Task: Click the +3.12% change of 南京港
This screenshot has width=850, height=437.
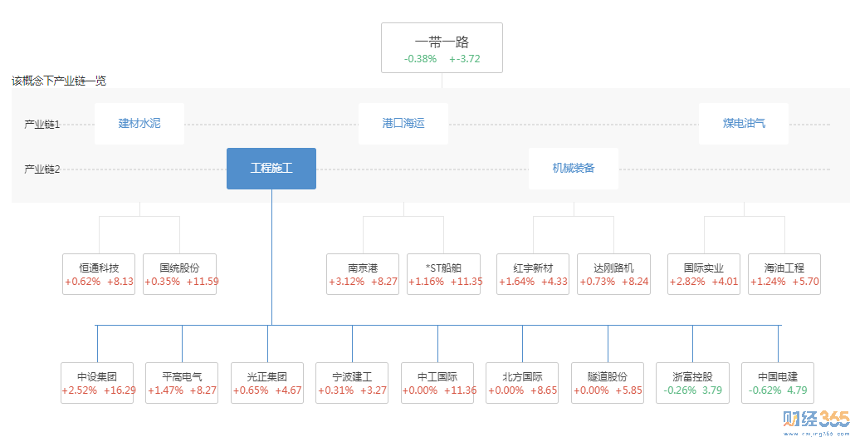Action: (346, 282)
